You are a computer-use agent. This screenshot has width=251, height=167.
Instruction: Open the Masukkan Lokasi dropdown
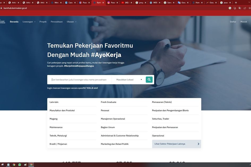129,80
